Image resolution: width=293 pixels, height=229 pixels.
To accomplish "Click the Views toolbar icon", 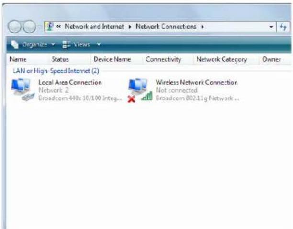I will tap(67, 44).
